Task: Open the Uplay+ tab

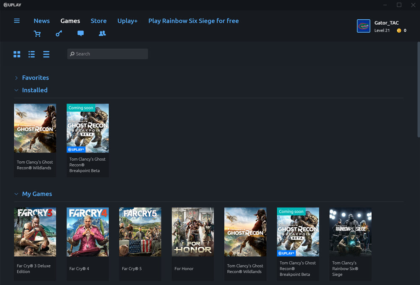Action: pos(128,21)
